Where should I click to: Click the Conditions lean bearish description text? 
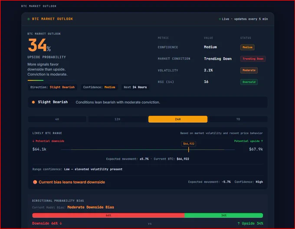[x=118, y=102]
